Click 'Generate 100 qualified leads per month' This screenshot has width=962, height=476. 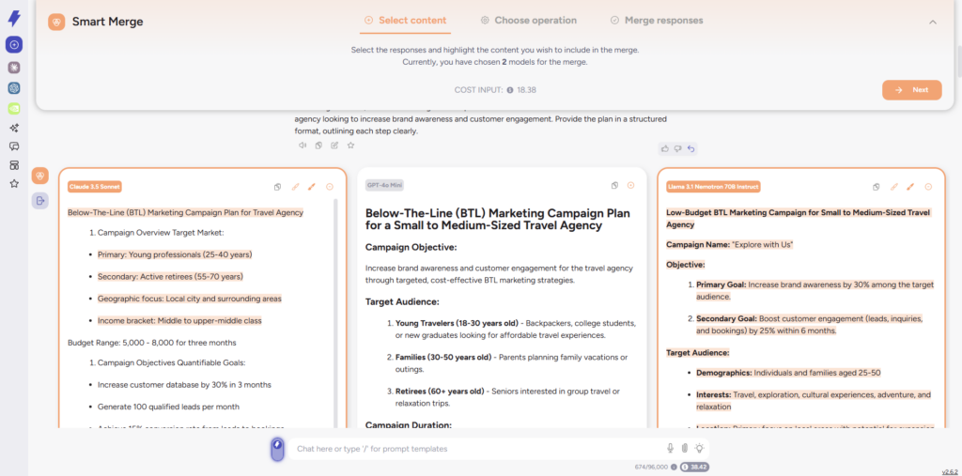pyautogui.click(x=168, y=407)
